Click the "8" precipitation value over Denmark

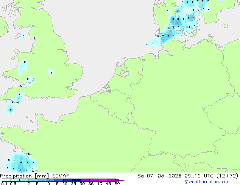coord(173,19)
